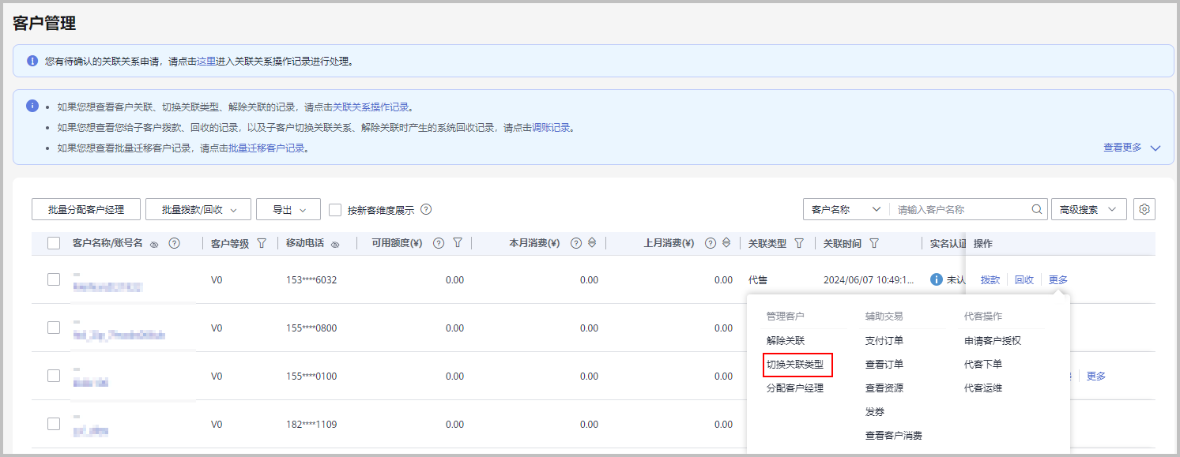Select the checkbox for customer 153****6032
Viewport: 1180px width, 457px height.
(x=54, y=279)
